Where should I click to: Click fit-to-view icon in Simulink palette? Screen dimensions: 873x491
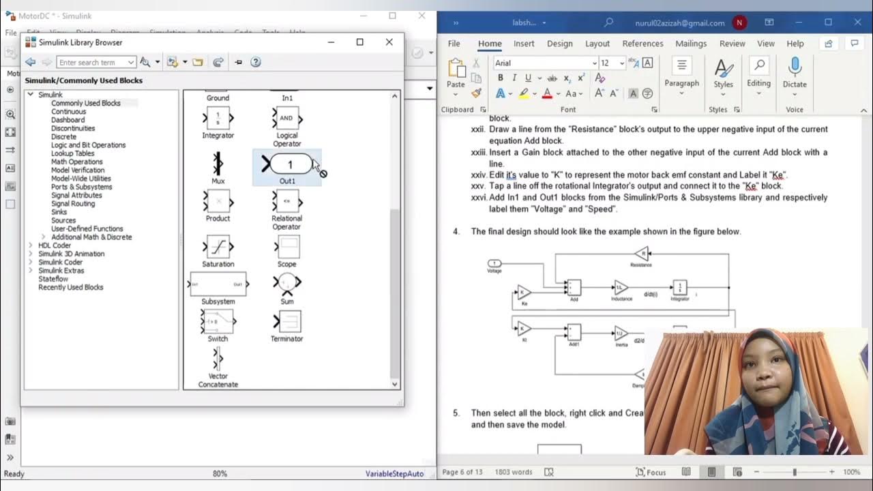point(10,132)
